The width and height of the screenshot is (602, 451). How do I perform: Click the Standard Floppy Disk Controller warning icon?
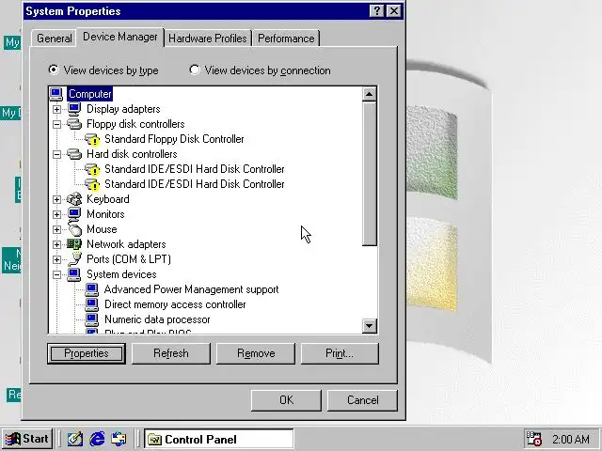[x=92, y=139]
